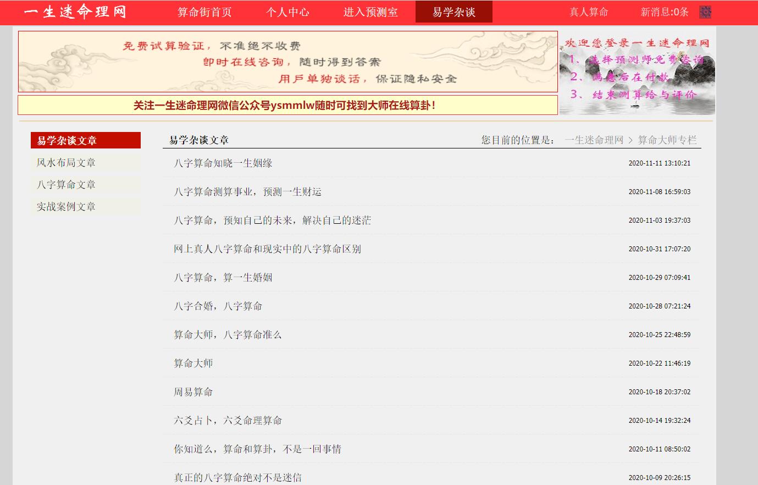
Task: Select the 易学杂谈 navigation tab
Action: coord(453,12)
